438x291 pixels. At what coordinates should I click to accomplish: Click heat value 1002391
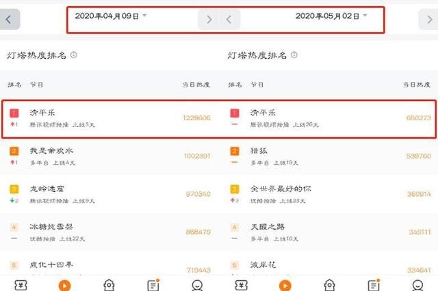coord(197,156)
